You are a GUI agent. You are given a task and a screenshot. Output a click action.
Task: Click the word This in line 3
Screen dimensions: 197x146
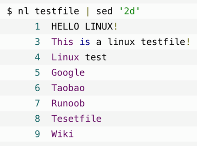(x=62, y=42)
